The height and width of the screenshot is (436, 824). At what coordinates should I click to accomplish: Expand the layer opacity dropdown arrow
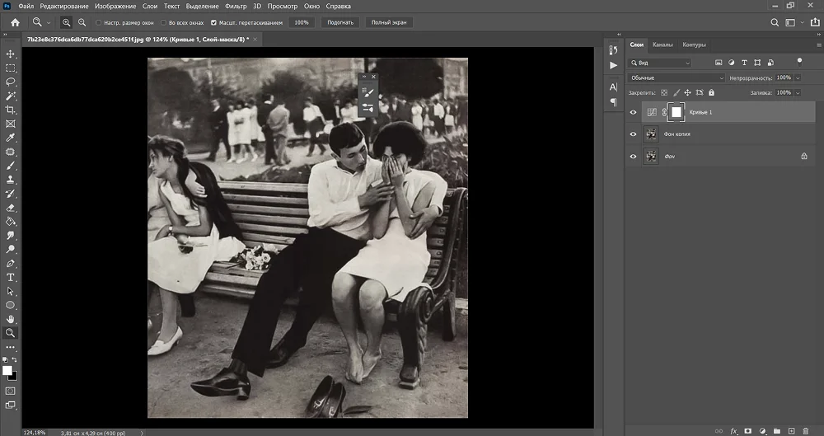798,77
